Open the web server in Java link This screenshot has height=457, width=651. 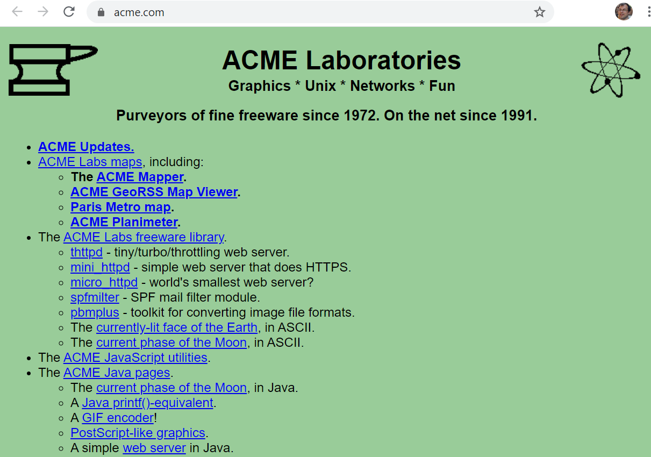coord(154,448)
